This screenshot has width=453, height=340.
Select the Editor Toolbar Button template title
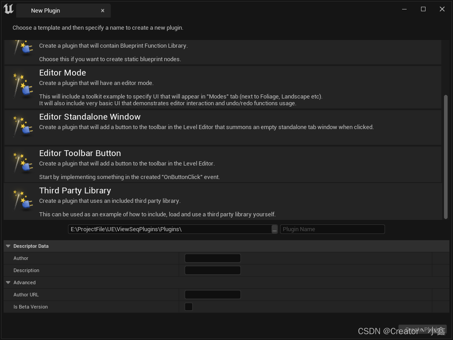(80, 153)
